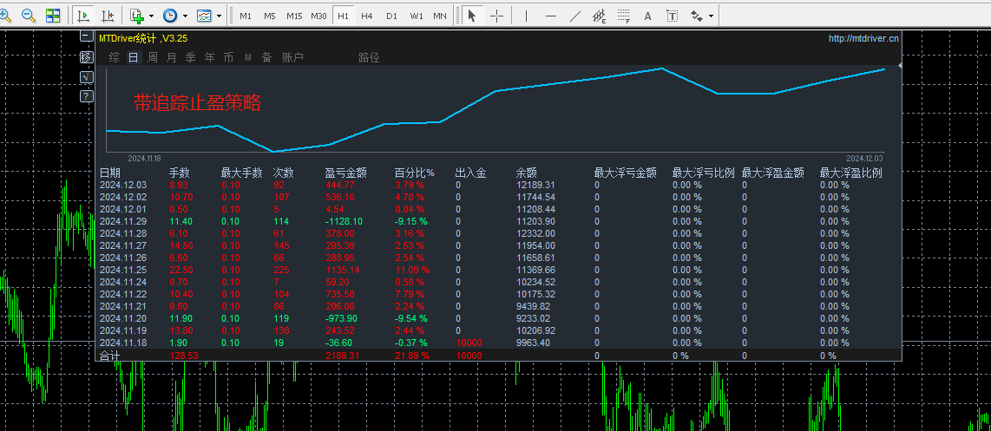The image size is (991, 431).
Task: Select the Vertical Line drawing tool
Action: pyautogui.click(x=527, y=16)
